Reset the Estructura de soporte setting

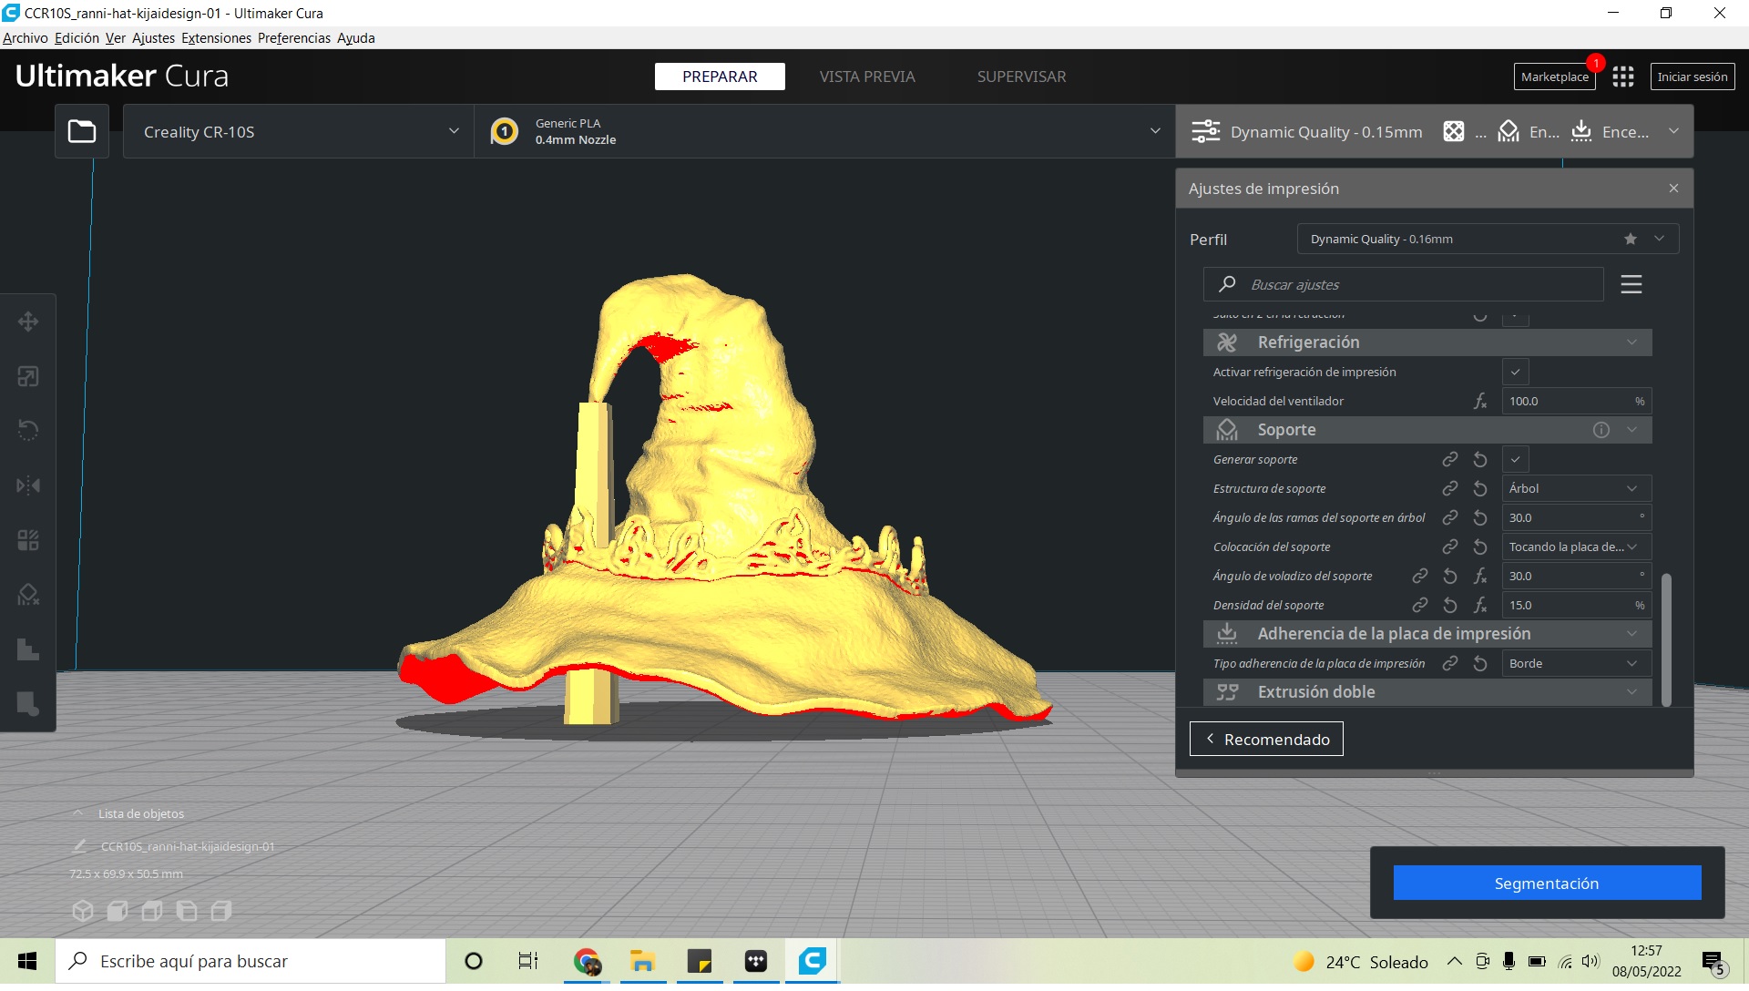click(1480, 489)
